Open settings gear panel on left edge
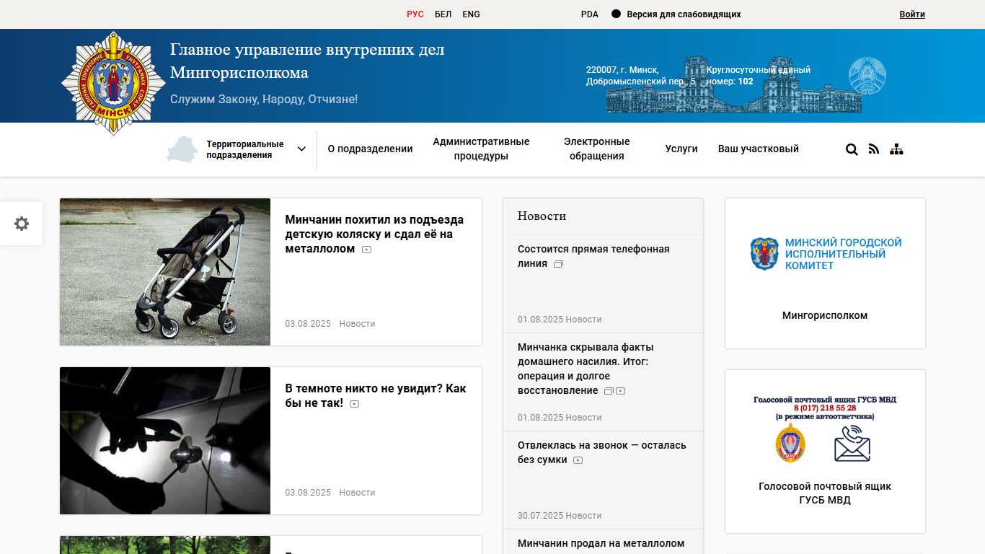985x554 pixels. pyautogui.click(x=22, y=224)
